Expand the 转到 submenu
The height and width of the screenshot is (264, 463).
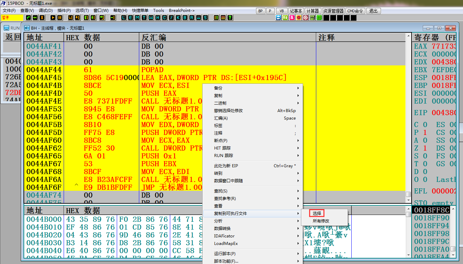click(252, 173)
